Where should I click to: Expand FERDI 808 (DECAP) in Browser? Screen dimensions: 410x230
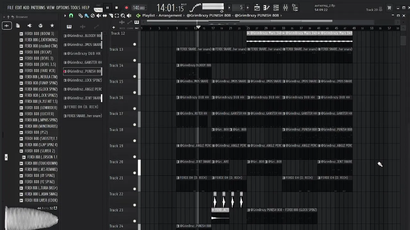21,52
